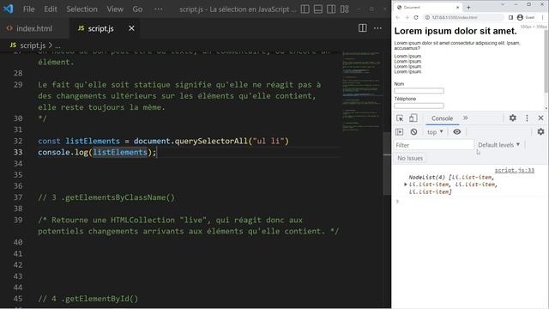Select the DevTools Console tab

point(442,118)
